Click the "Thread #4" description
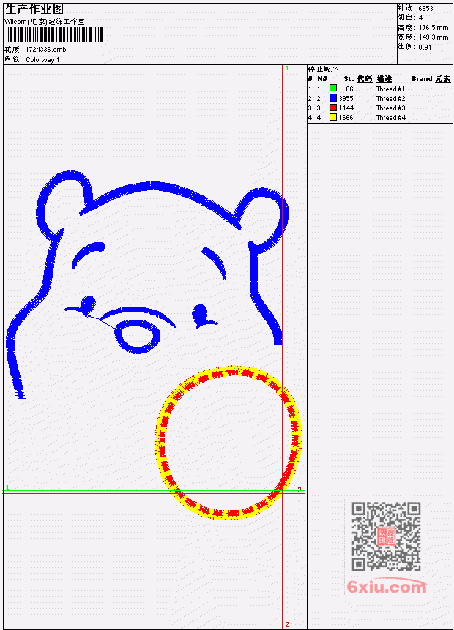 click(390, 117)
